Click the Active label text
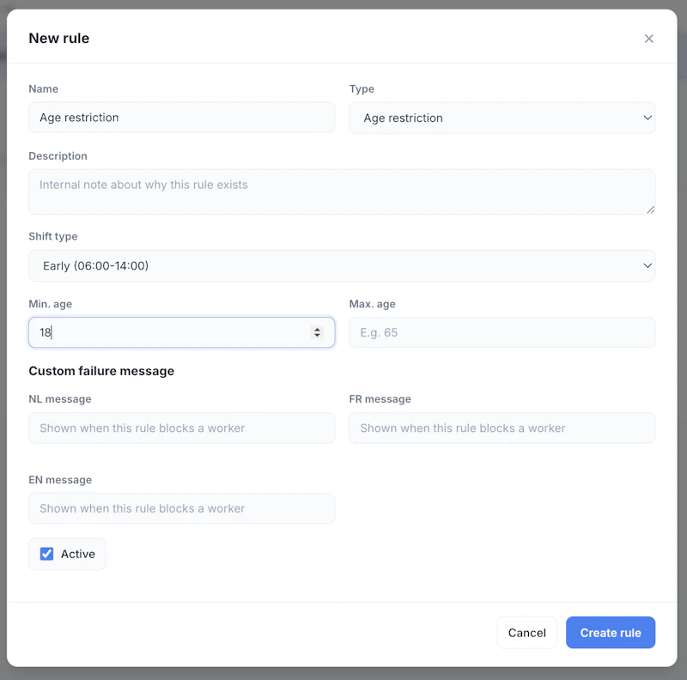This screenshot has width=687, height=680. (x=78, y=554)
